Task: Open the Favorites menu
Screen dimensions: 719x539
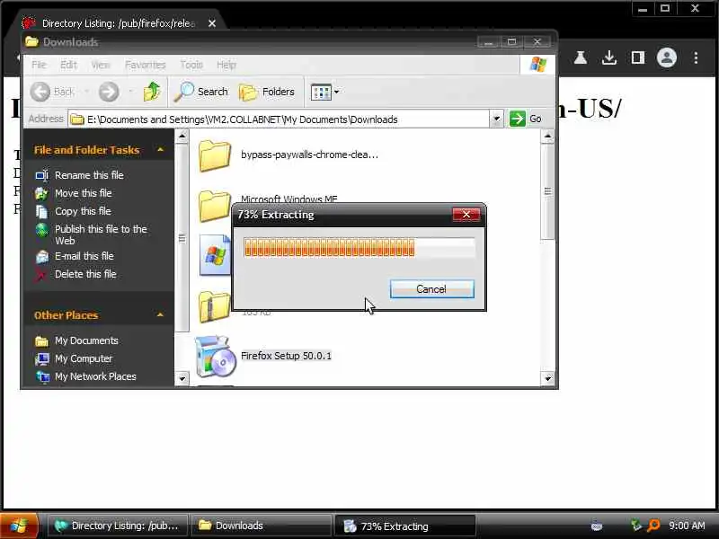Action: [x=145, y=65]
